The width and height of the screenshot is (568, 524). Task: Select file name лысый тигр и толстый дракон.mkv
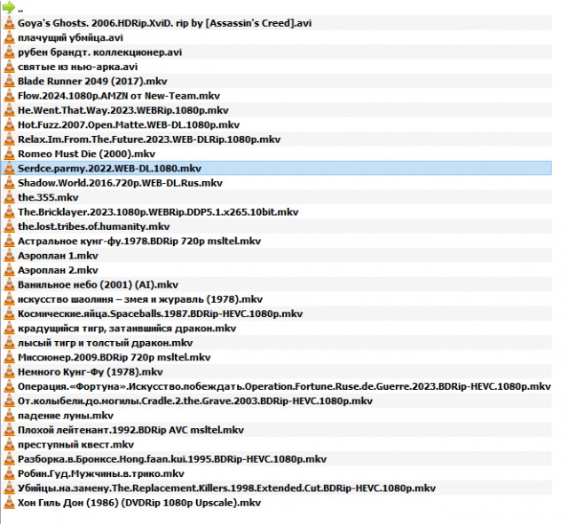[x=105, y=343]
